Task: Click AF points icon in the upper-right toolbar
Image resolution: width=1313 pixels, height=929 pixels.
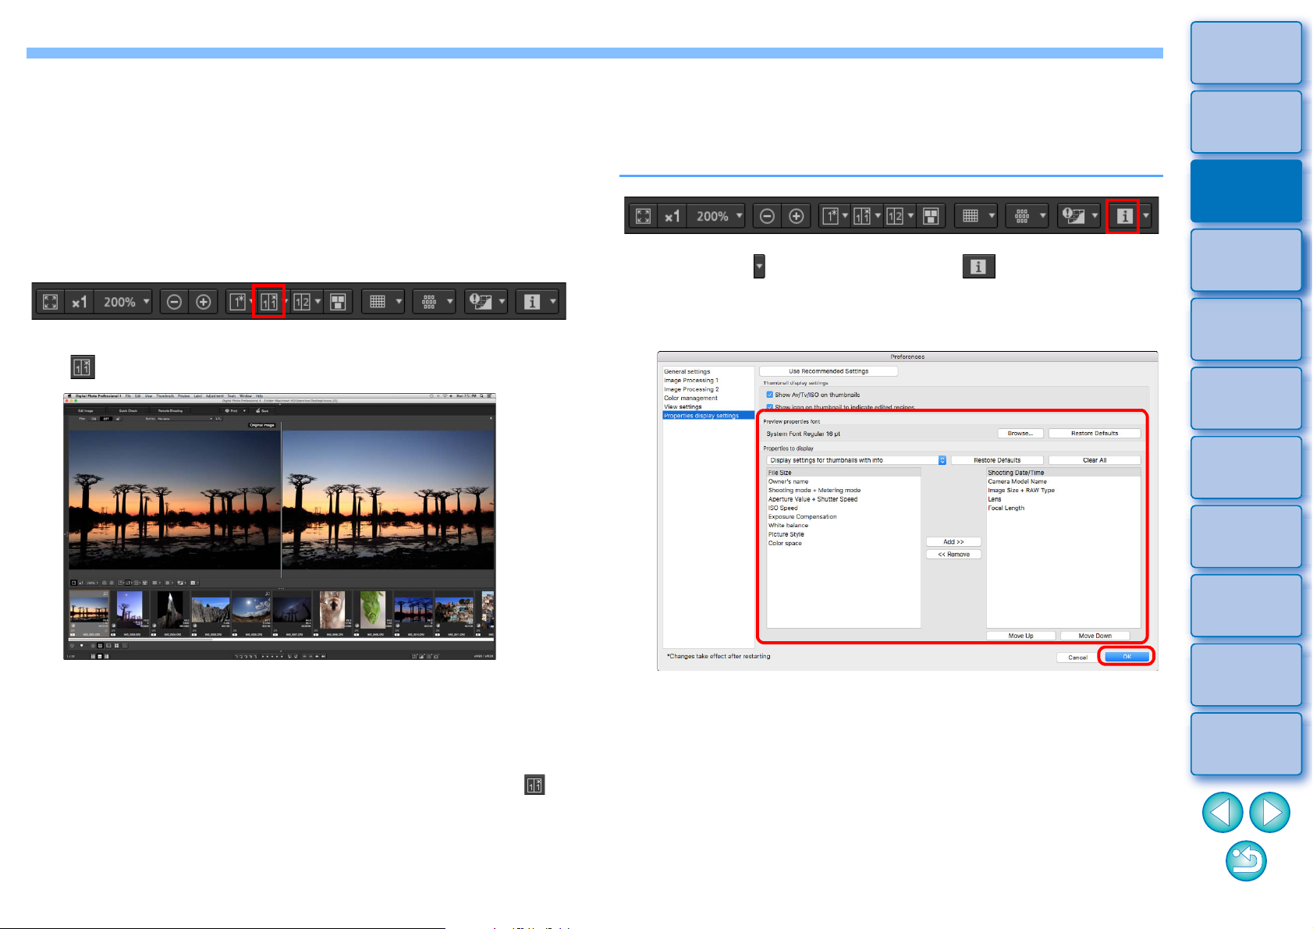Action: coord(1022,216)
